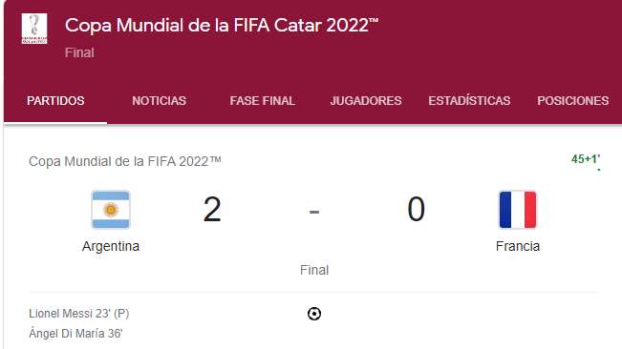Click the Argentina team name
The width and height of the screenshot is (622, 349).
click(111, 247)
